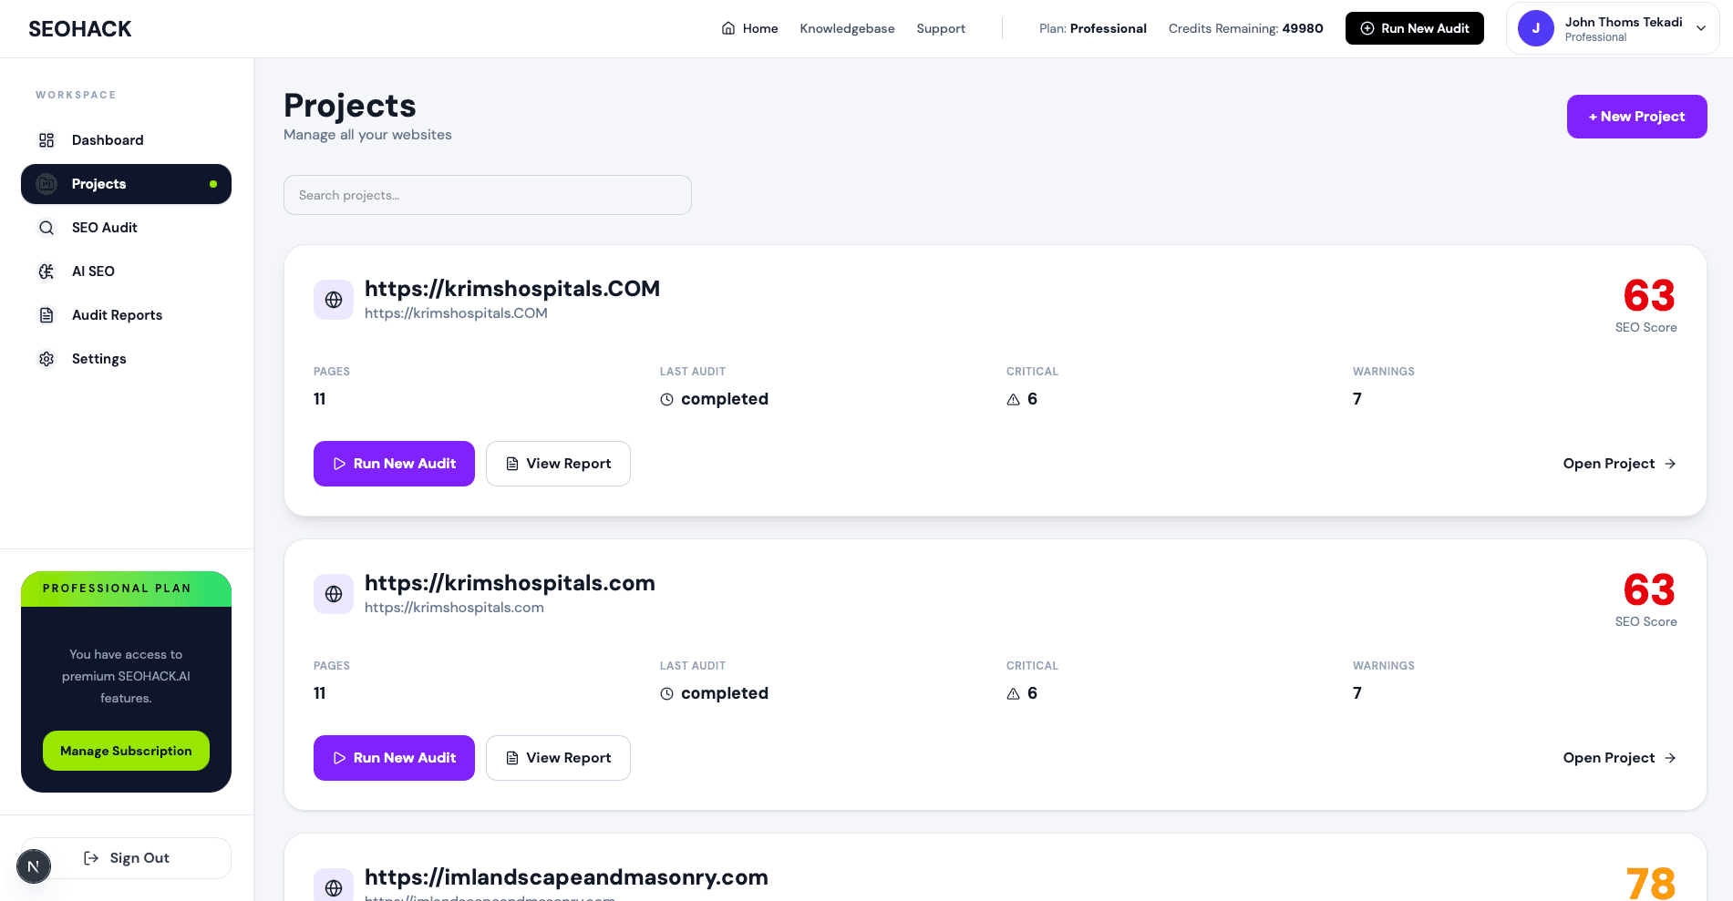The height and width of the screenshot is (901, 1733).
Task: Go to Home in the top navigation
Action: coord(749,28)
